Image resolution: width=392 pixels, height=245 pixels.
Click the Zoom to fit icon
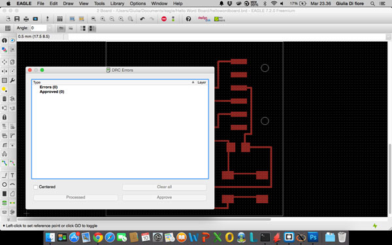click(x=93, y=19)
